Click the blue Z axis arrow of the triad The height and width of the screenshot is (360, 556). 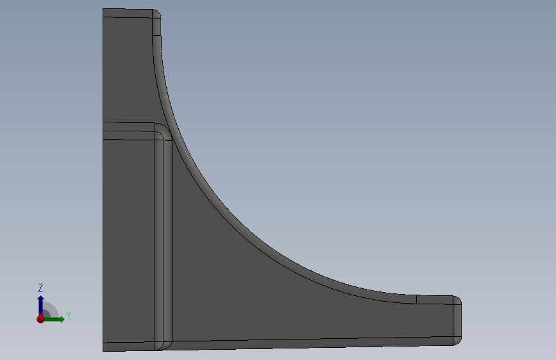tap(40, 305)
